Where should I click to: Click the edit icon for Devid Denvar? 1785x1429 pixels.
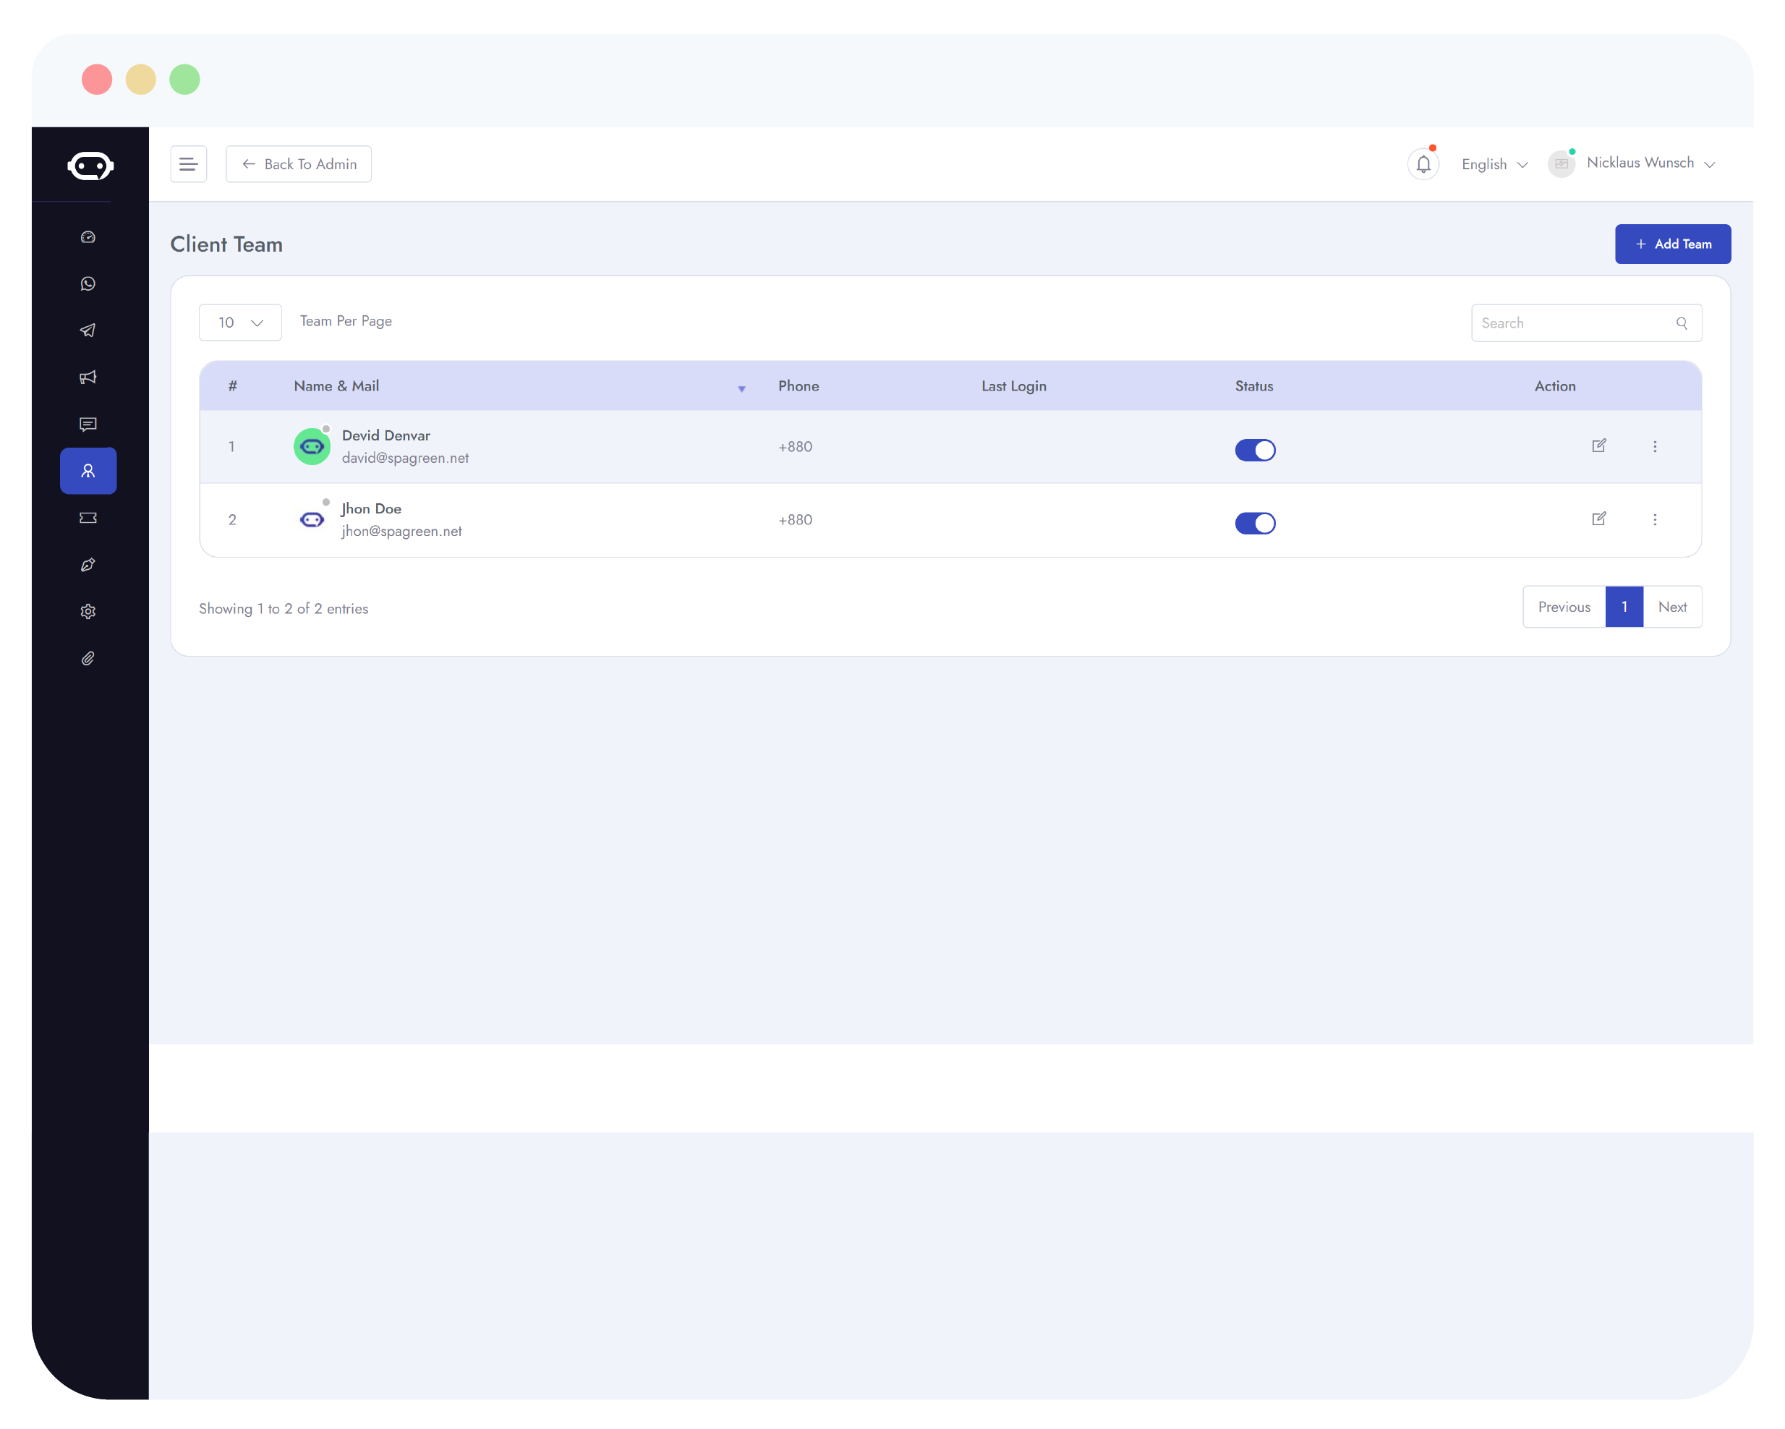click(1598, 446)
